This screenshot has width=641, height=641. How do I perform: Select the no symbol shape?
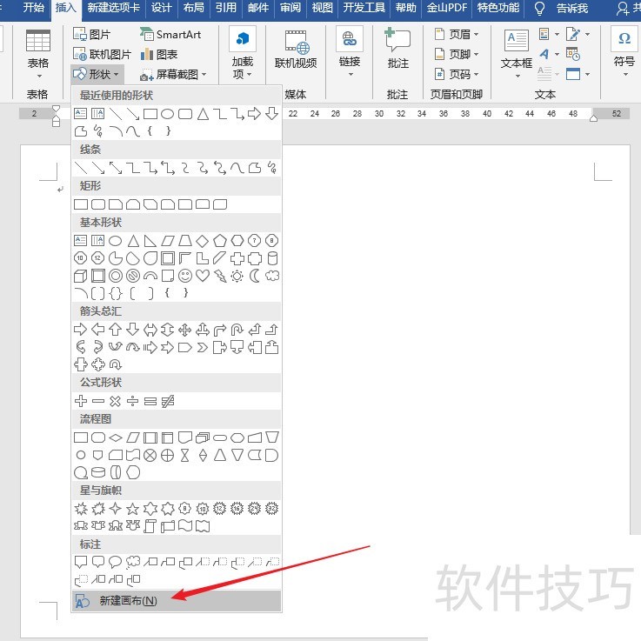pos(132,276)
